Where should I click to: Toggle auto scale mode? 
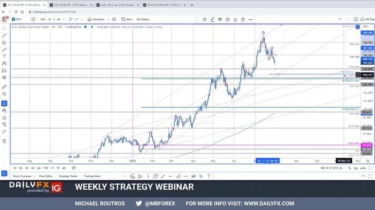click(x=363, y=168)
